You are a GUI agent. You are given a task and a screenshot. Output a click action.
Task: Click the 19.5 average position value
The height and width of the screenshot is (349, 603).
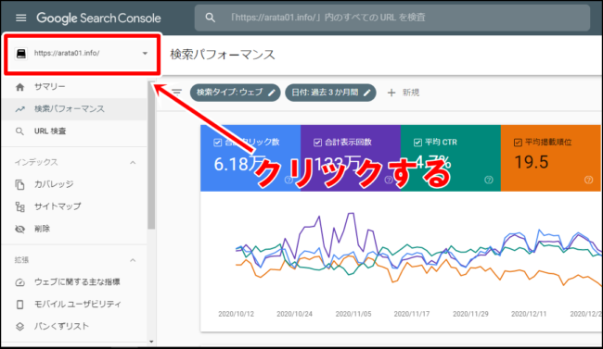point(531,162)
